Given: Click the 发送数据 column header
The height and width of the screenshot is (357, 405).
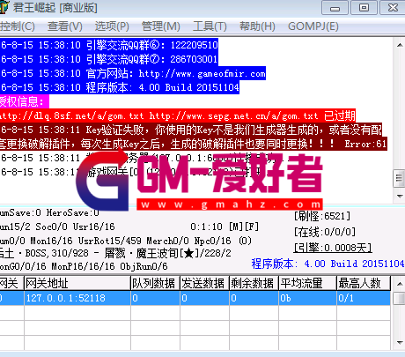Looking at the screenshot, I should point(204,283).
